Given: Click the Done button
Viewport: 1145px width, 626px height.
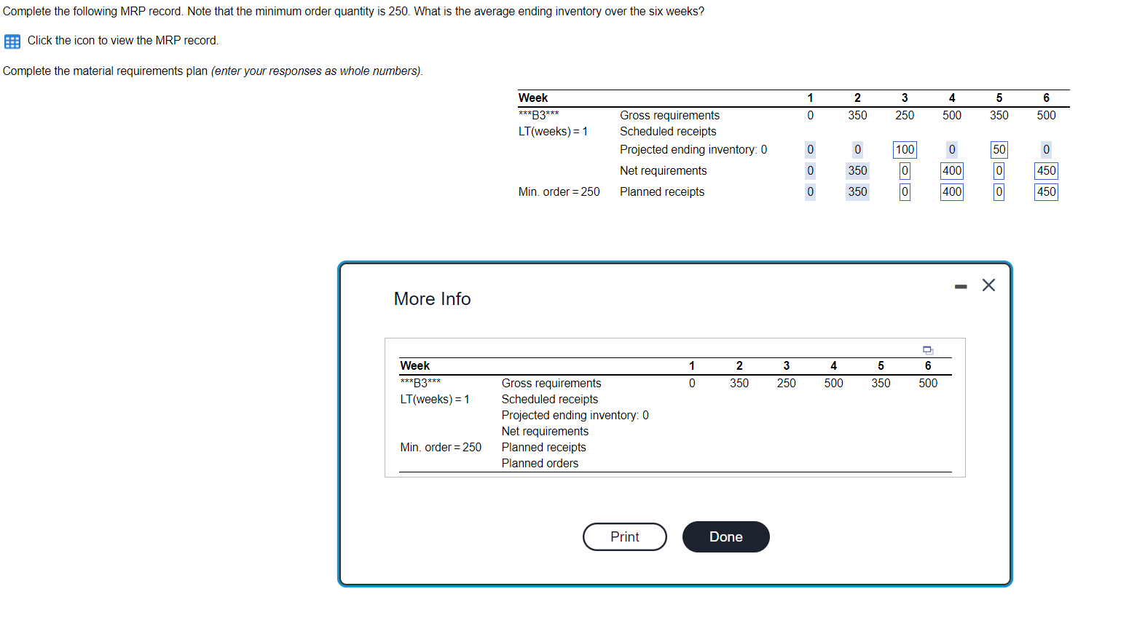Looking at the screenshot, I should tap(726, 537).
